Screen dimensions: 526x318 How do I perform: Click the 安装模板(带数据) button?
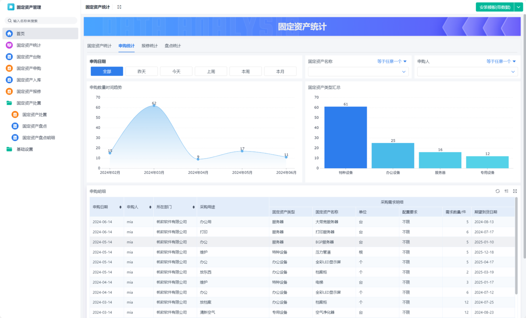495,7
